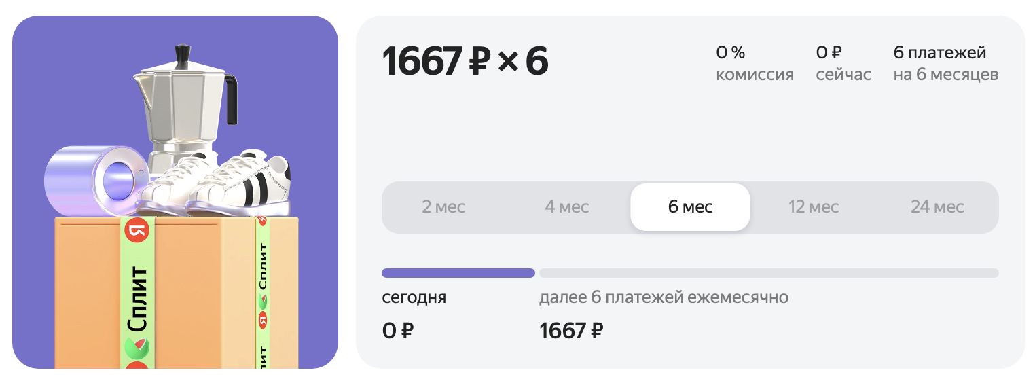This screenshot has width=1035, height=379.
Task: Click the сегодня 0 ₽ payment amount
Action: [398, 331]
